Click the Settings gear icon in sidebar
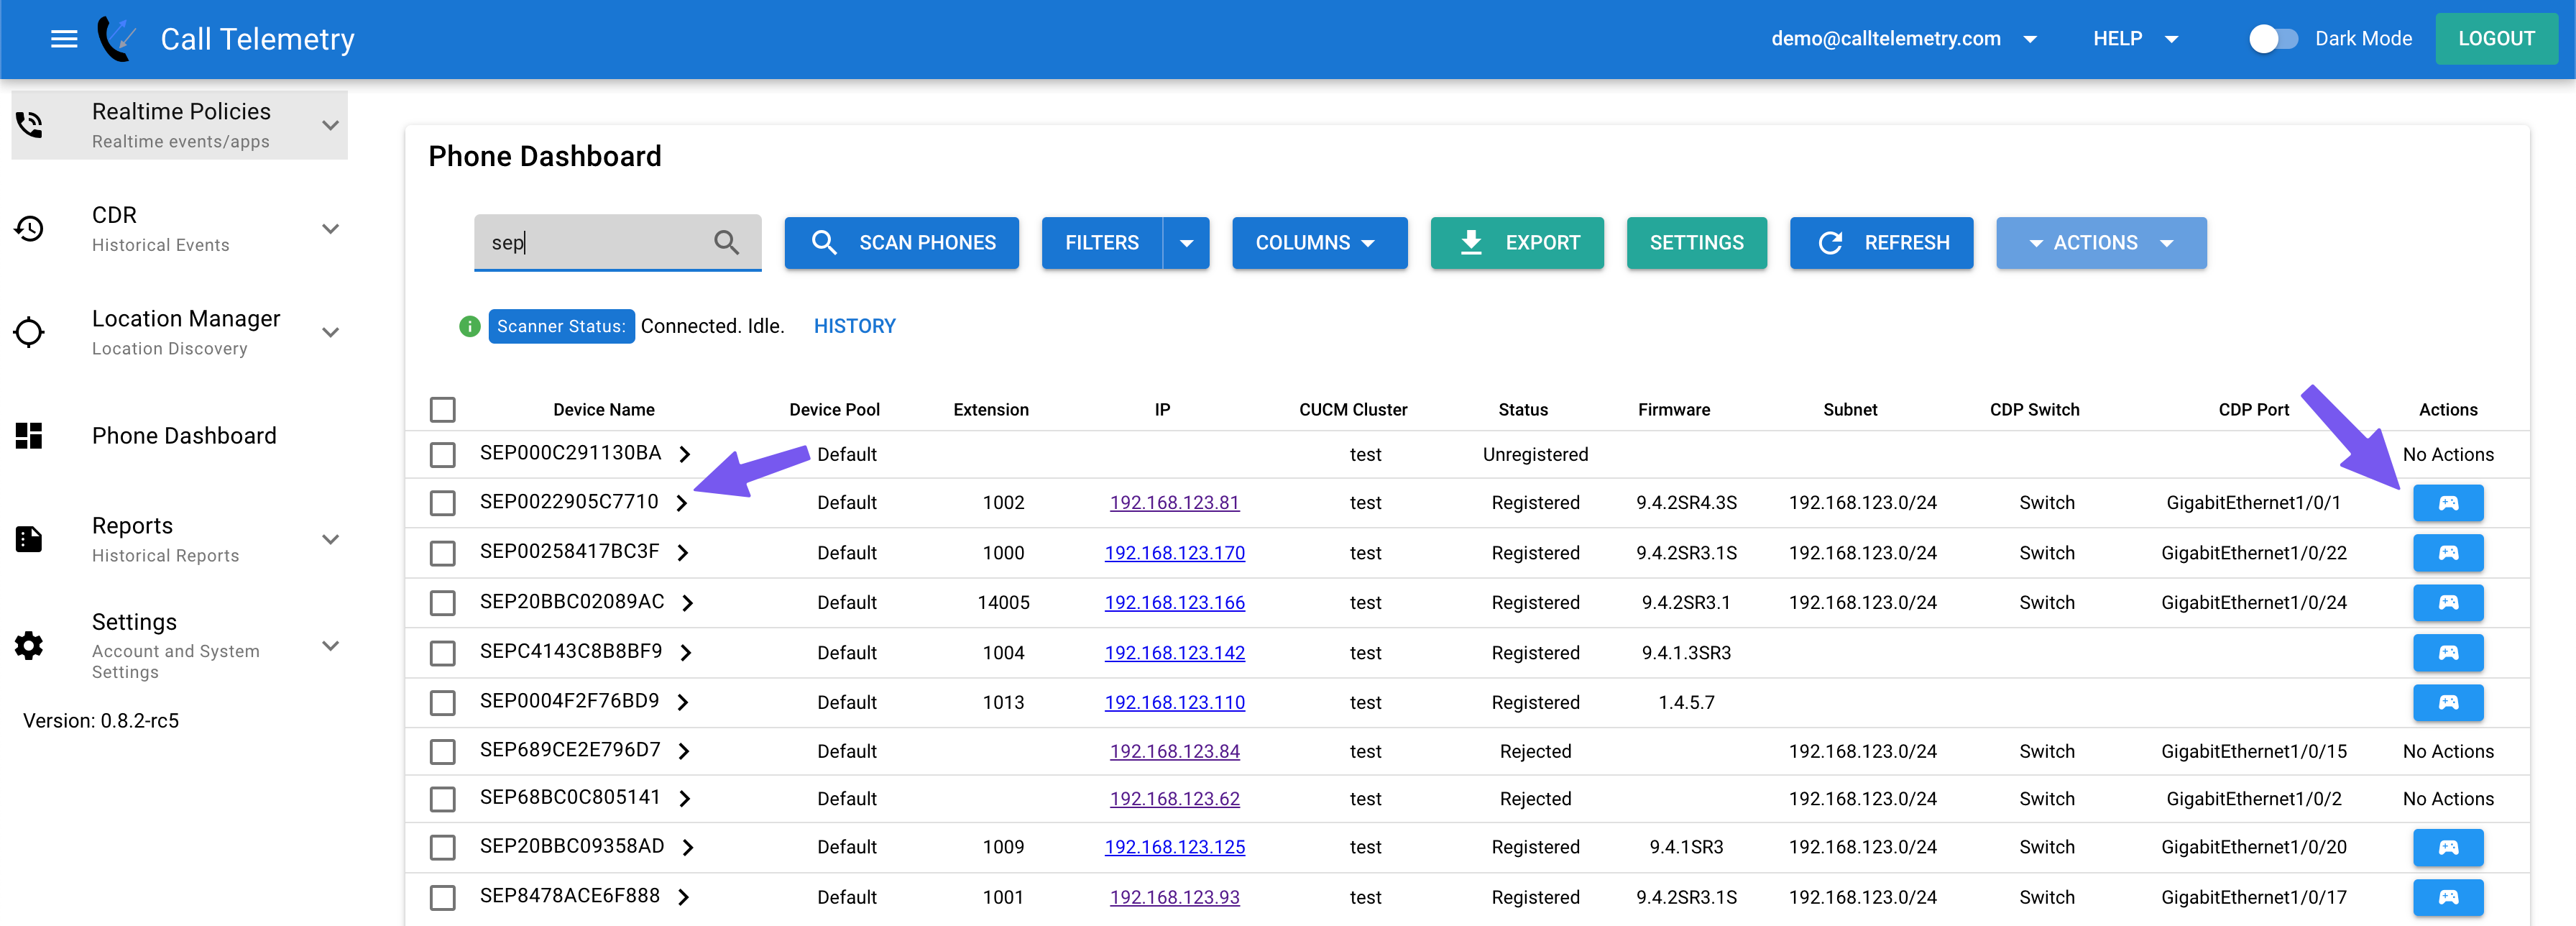 [29, 646]
